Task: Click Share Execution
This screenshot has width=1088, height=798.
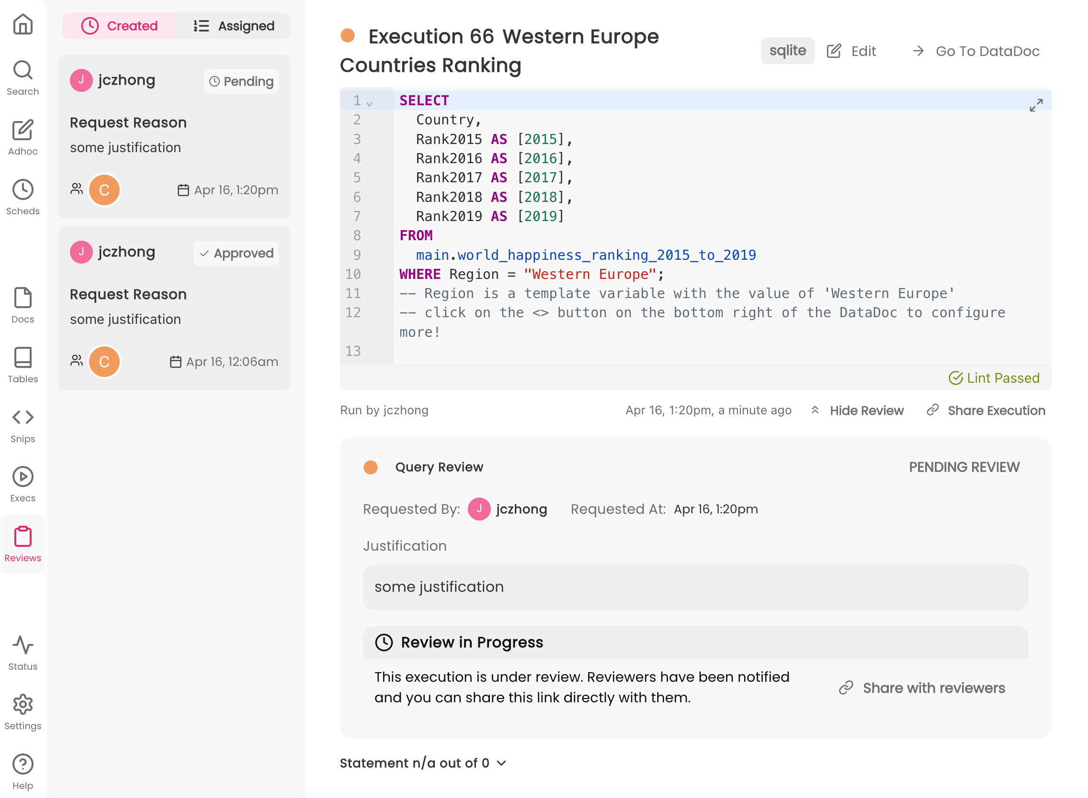Action: coord(986,410)
